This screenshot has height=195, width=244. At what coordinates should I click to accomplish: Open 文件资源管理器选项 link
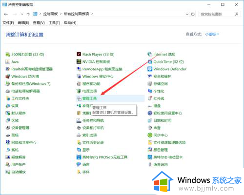tap(169, 142)
